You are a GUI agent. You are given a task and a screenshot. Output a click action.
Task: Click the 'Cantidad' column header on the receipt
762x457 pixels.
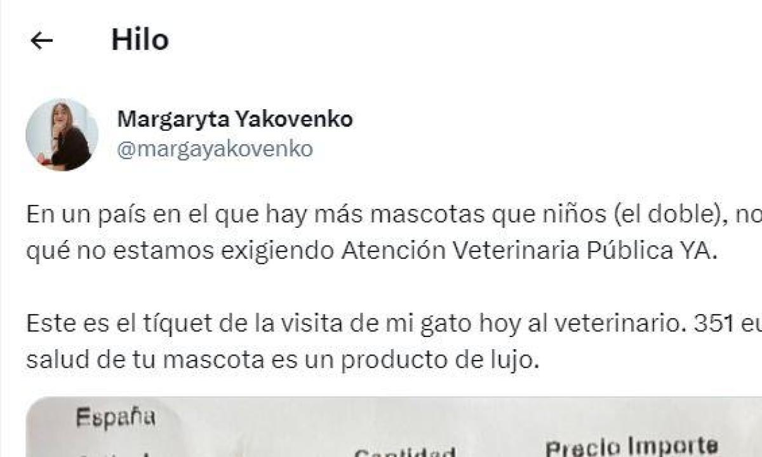[404, 452]
